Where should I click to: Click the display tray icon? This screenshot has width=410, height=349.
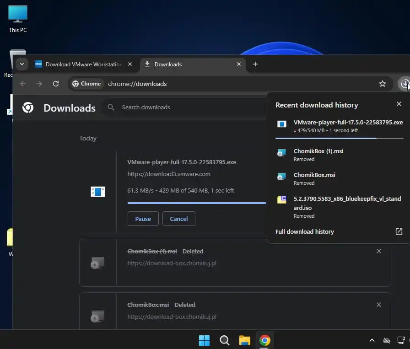tap(401, 340)
